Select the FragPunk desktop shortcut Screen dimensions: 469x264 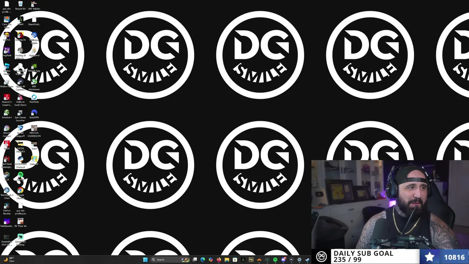(x=7, y=52)
